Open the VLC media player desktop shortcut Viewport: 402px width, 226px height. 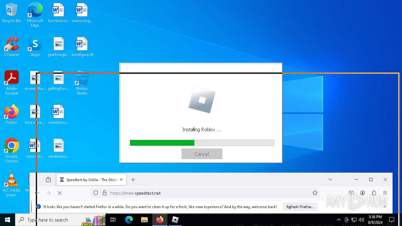click(12, 185)
